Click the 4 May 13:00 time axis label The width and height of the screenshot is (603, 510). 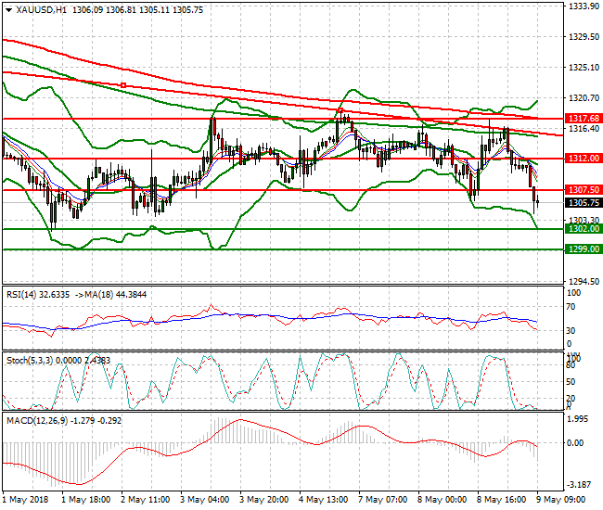(324, 500)
